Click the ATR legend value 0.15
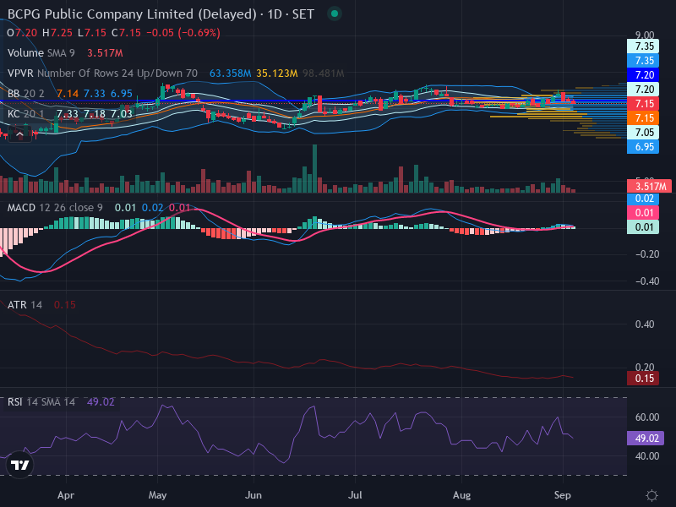The width and height of the screenshot is (676, 507). pyautogui.click(x=65, y=305)
